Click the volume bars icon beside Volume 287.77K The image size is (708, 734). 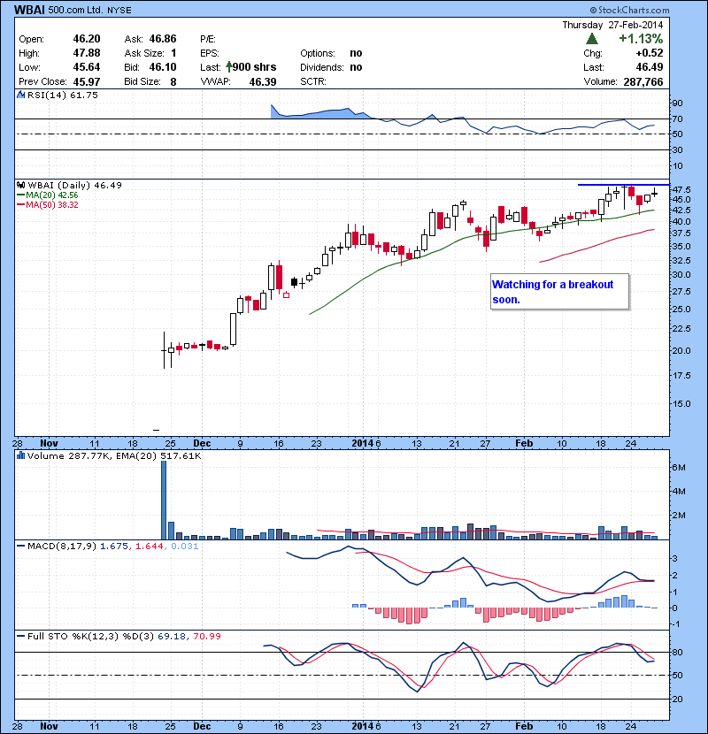(x=21, y=455)
